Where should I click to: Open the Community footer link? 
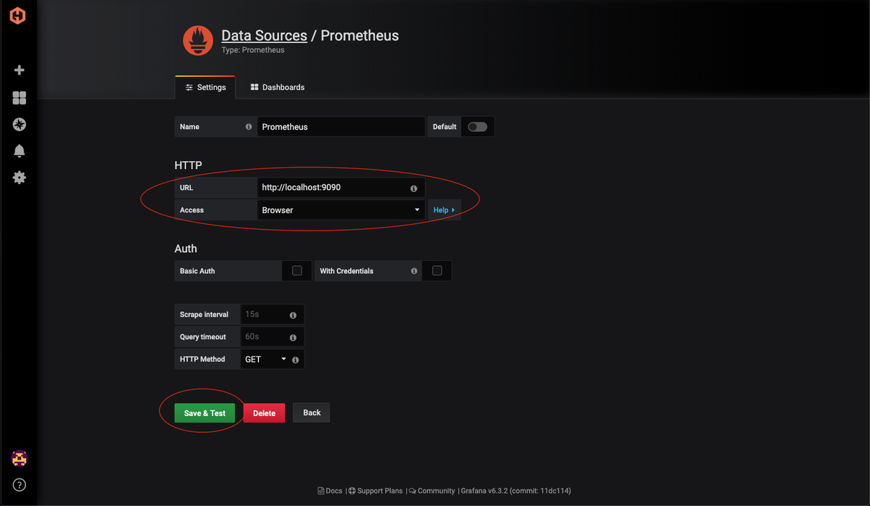click(432, 491)
